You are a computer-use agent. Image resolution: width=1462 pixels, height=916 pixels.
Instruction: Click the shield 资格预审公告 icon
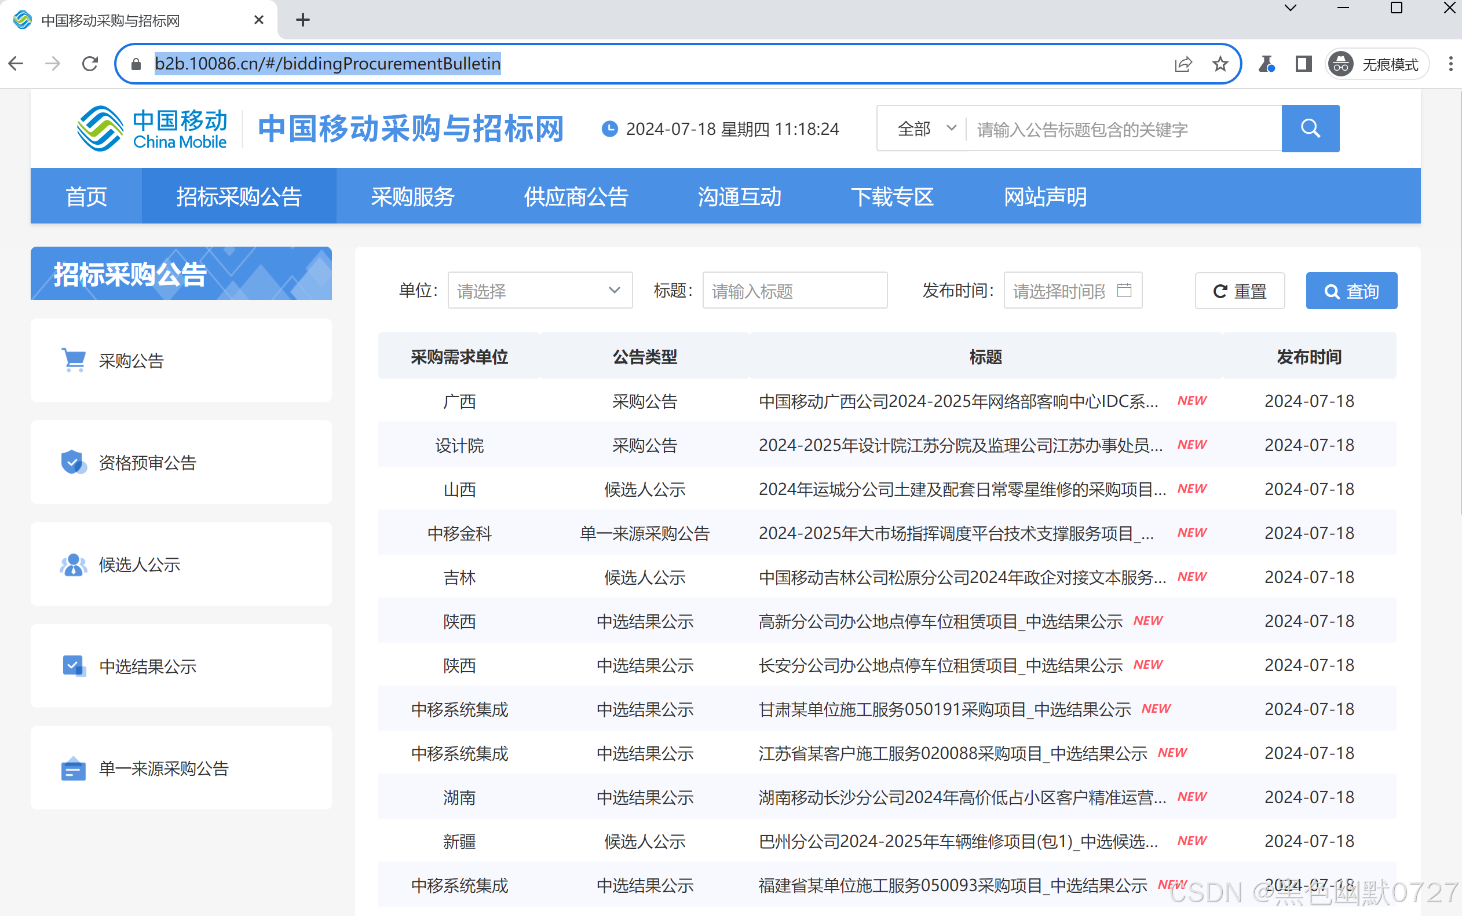click(x=74, y=462)
